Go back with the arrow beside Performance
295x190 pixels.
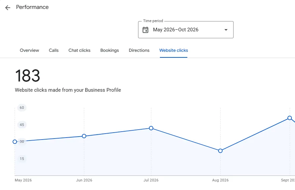tap(8, 8)
